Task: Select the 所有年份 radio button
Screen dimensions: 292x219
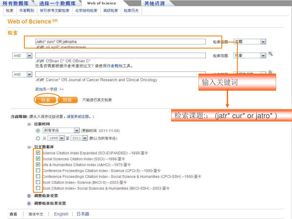Action: tap(38, 131)
